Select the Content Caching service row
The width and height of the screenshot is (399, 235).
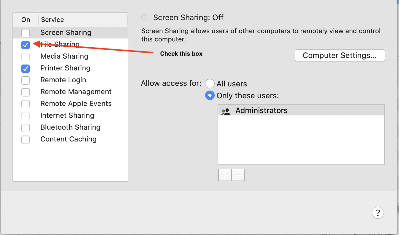(x=70, y=139)
